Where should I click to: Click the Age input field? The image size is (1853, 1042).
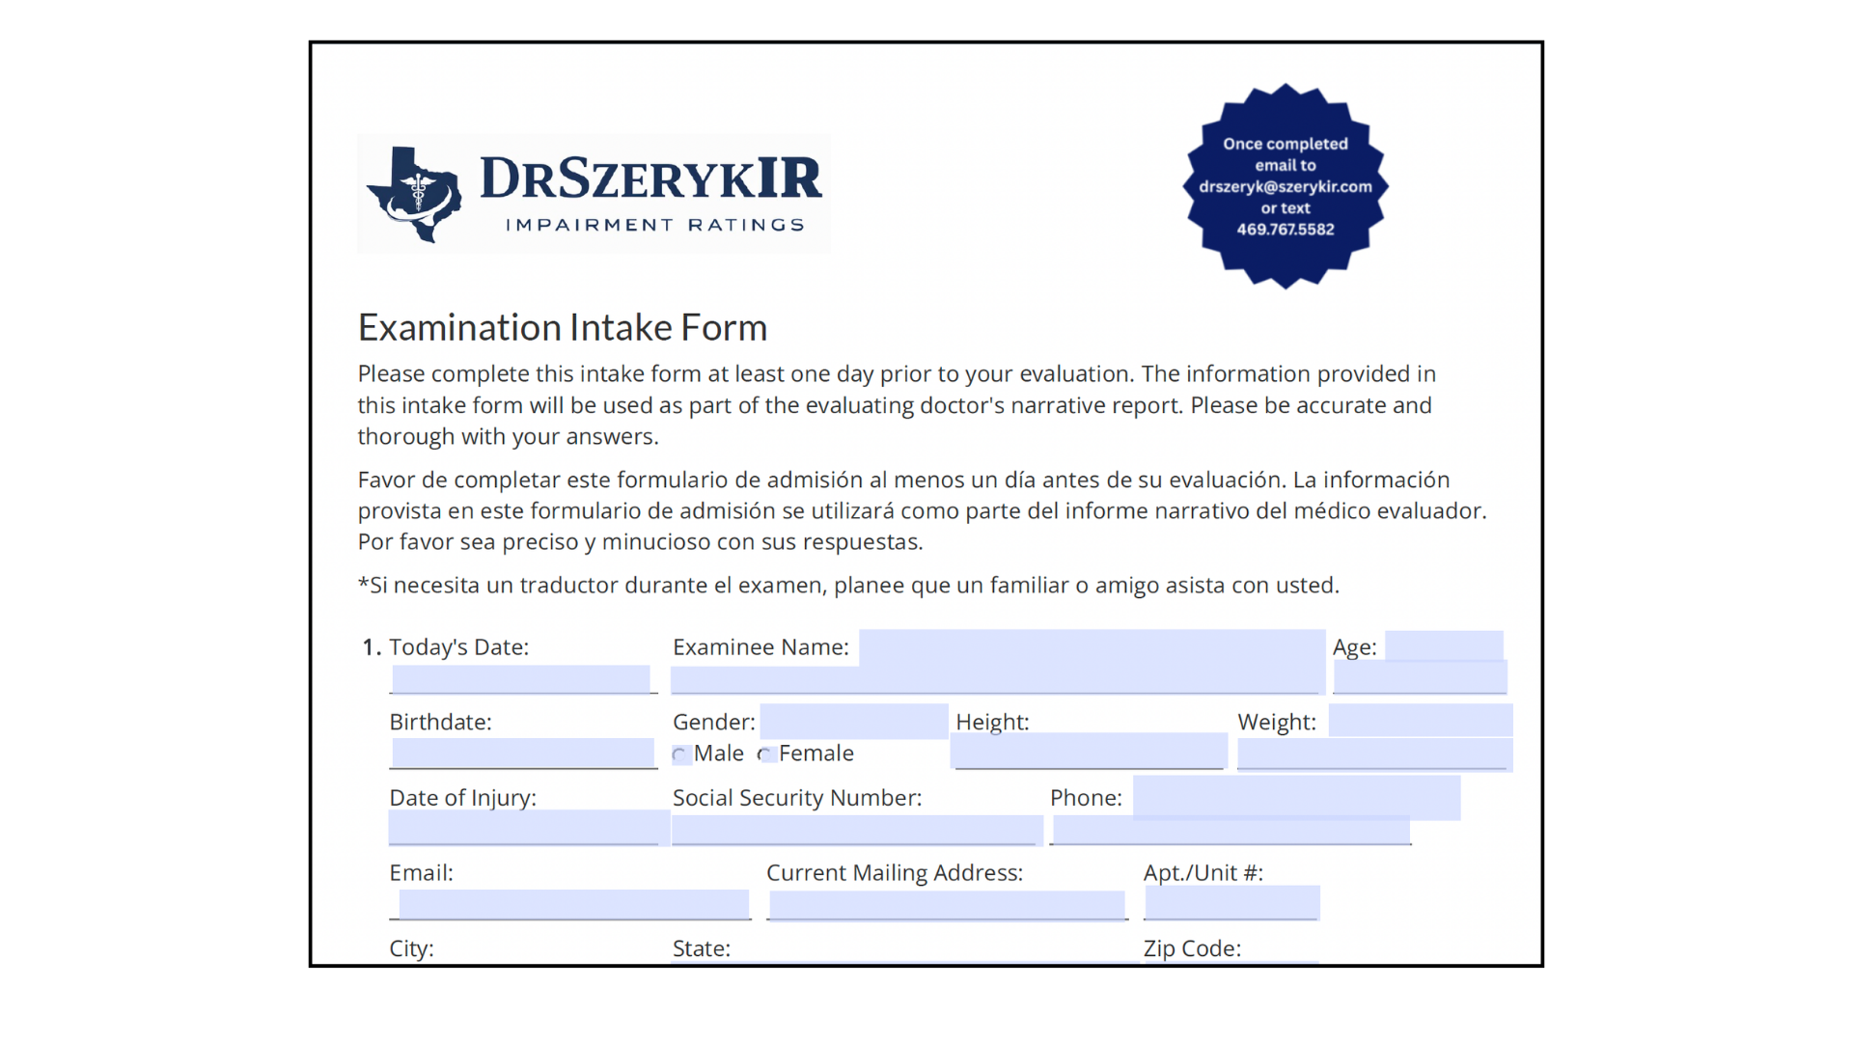coord(1419,677)
